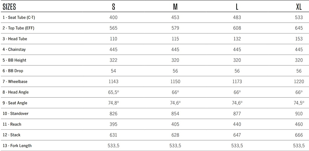Click the Fork Length row label
The image size is (309, 151).
tap(17, 146)
